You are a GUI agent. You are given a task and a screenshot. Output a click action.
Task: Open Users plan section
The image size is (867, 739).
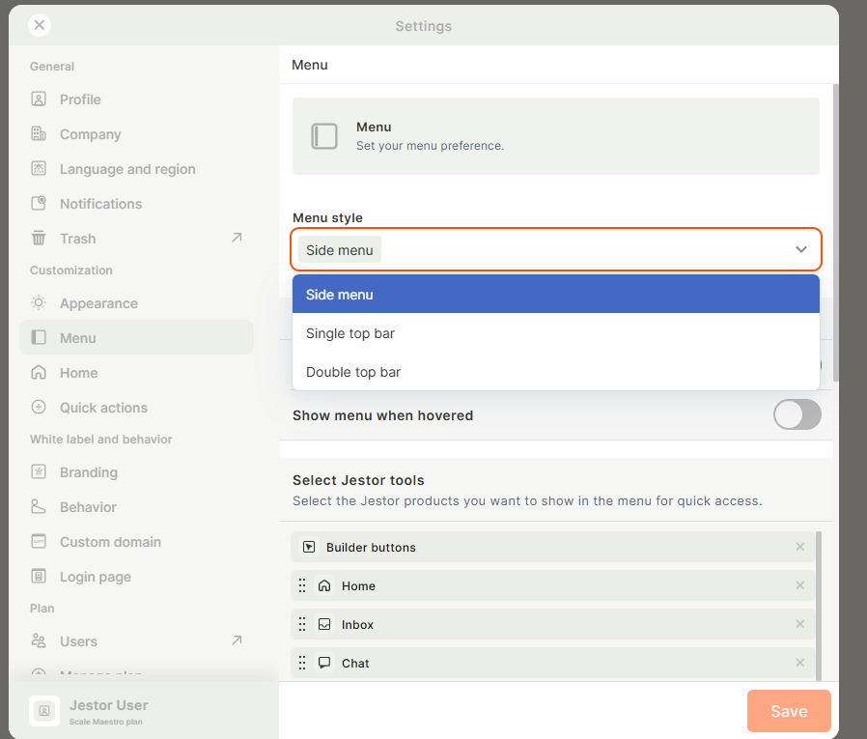(136, 641)
